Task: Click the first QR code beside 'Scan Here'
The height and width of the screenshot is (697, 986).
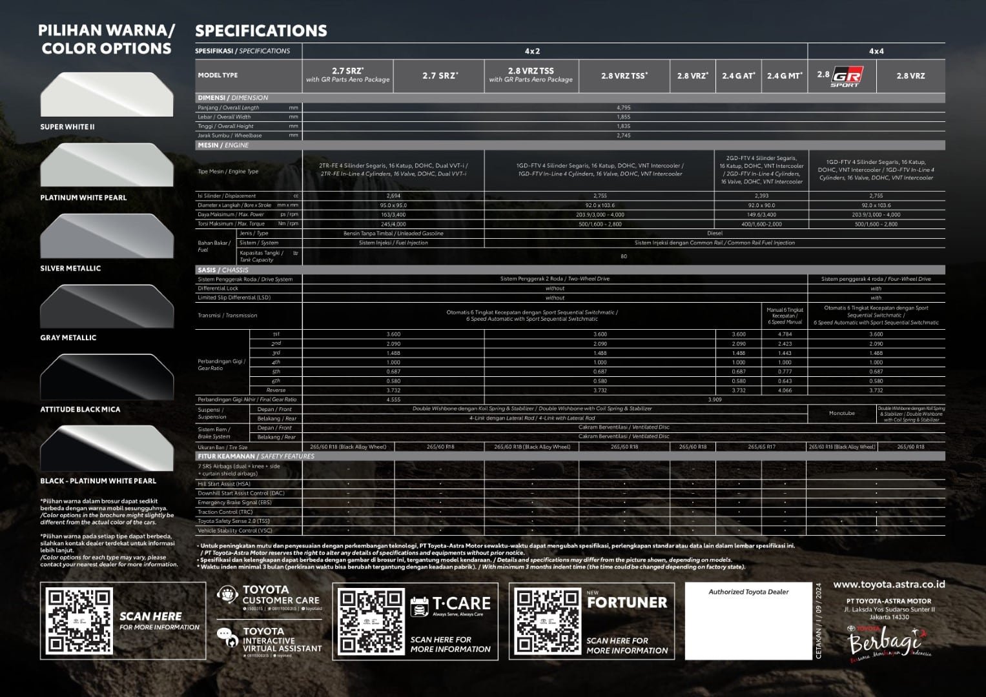Action: pyautogui.click(x=79, y=620)
